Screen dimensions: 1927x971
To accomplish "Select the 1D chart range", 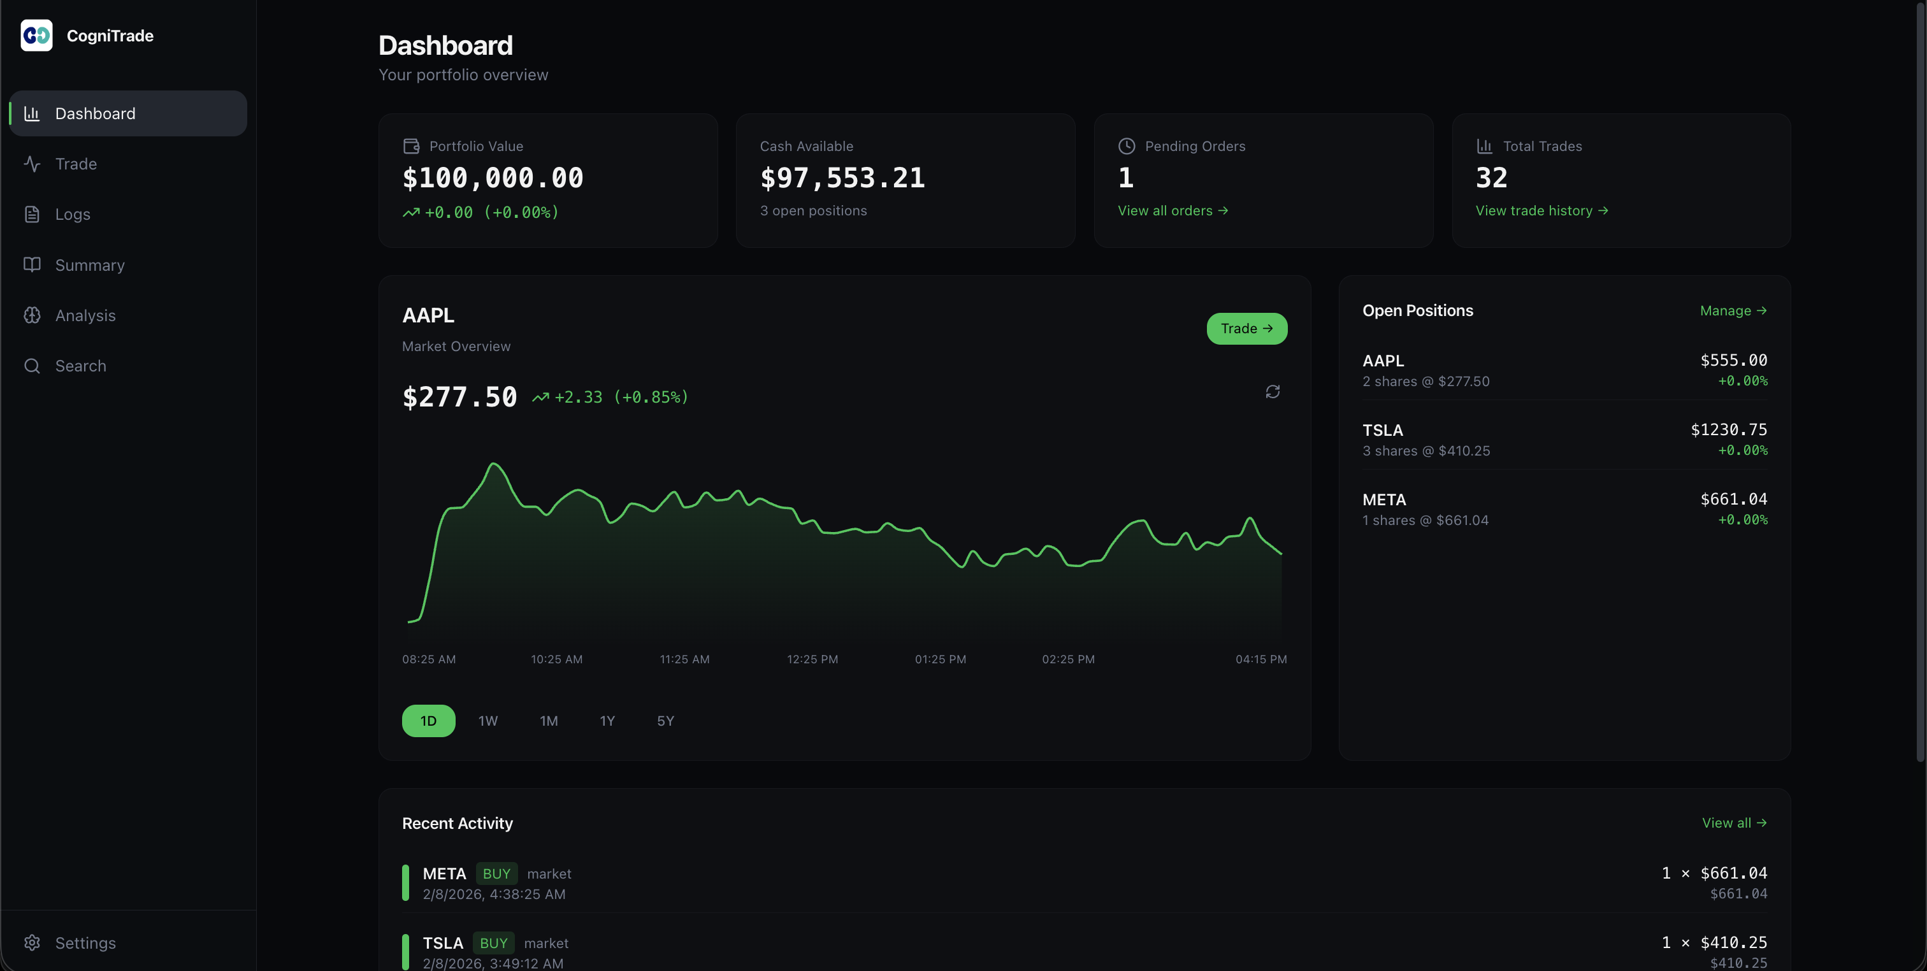I will [428, 721].
